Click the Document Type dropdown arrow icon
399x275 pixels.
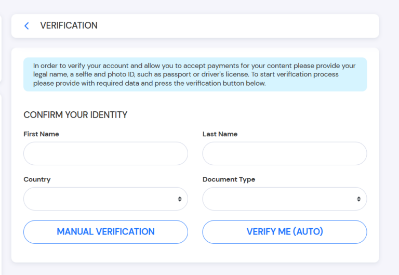[358, 199]
